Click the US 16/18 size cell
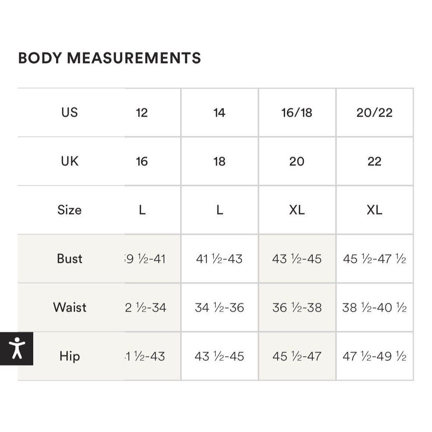Image resolution: width=432 pixels, height=432 pixels. pos(297,112)
